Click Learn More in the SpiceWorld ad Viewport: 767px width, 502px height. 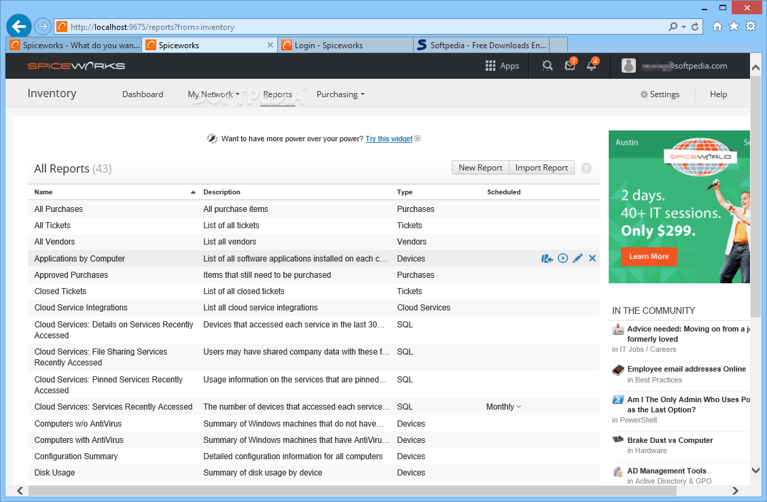[x=649, y=256]
